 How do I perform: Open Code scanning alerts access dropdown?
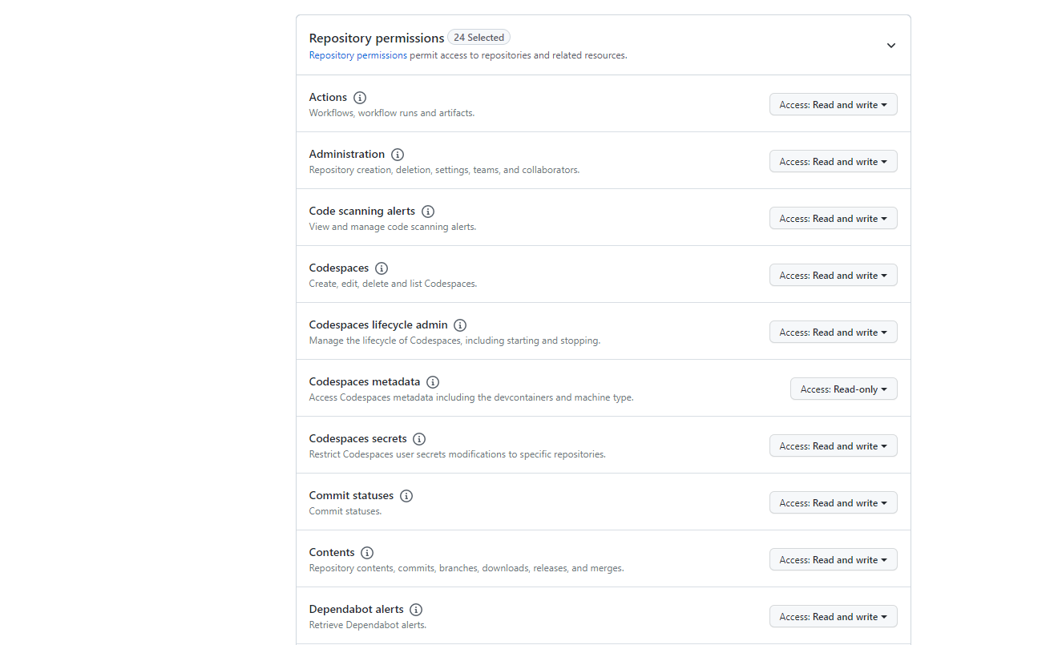coord(834,218)
